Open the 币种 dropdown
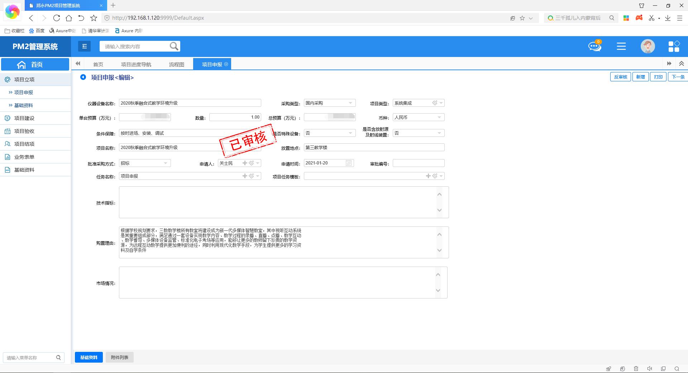This screenshot has width=688, height=373. (439, 118)
